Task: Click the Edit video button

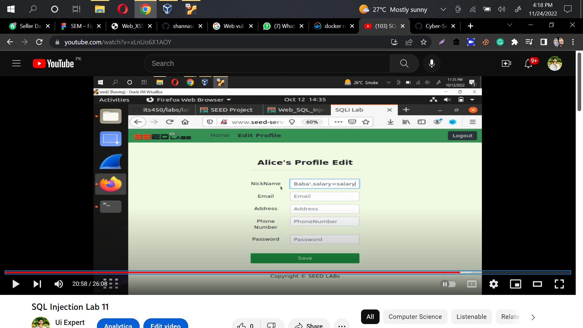Action: [x=165, y=325]
